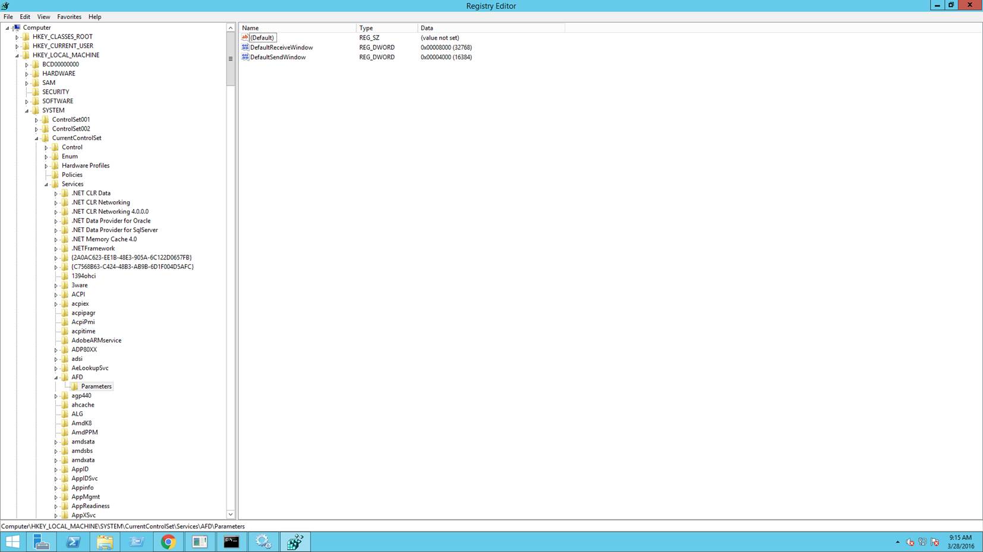Open Server Manager from the taskbar
This screenshot has height=552, width=983.
(42, 541)
